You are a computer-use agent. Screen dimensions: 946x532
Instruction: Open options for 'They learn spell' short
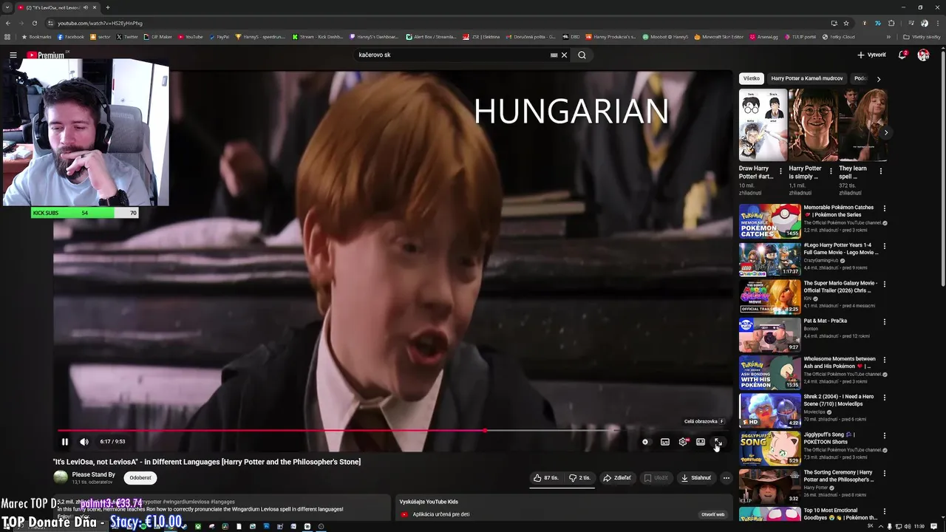click(x=880, y=171)
